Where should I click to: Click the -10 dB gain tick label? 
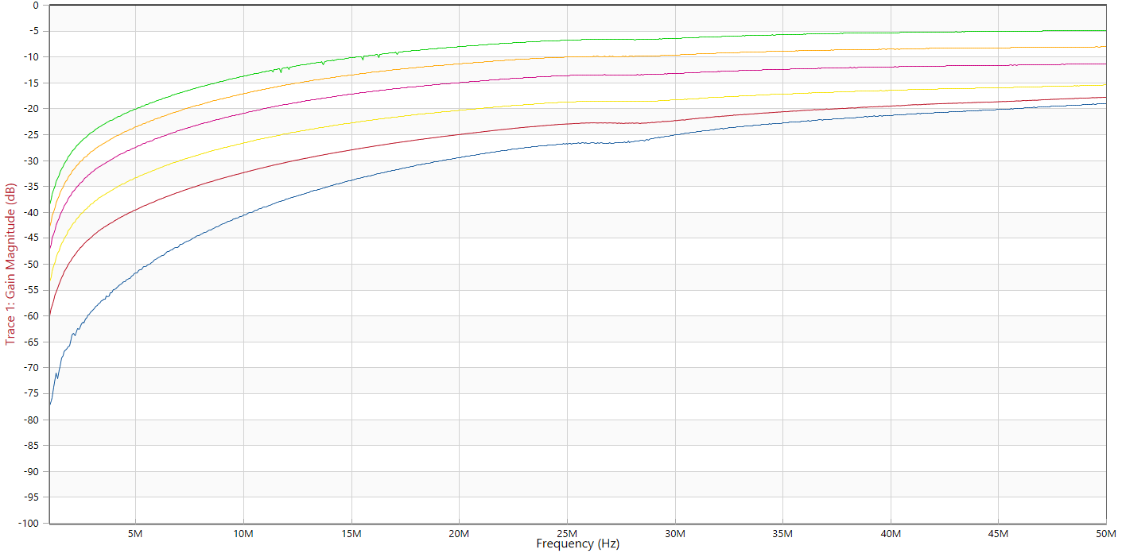tap(30, 56)
